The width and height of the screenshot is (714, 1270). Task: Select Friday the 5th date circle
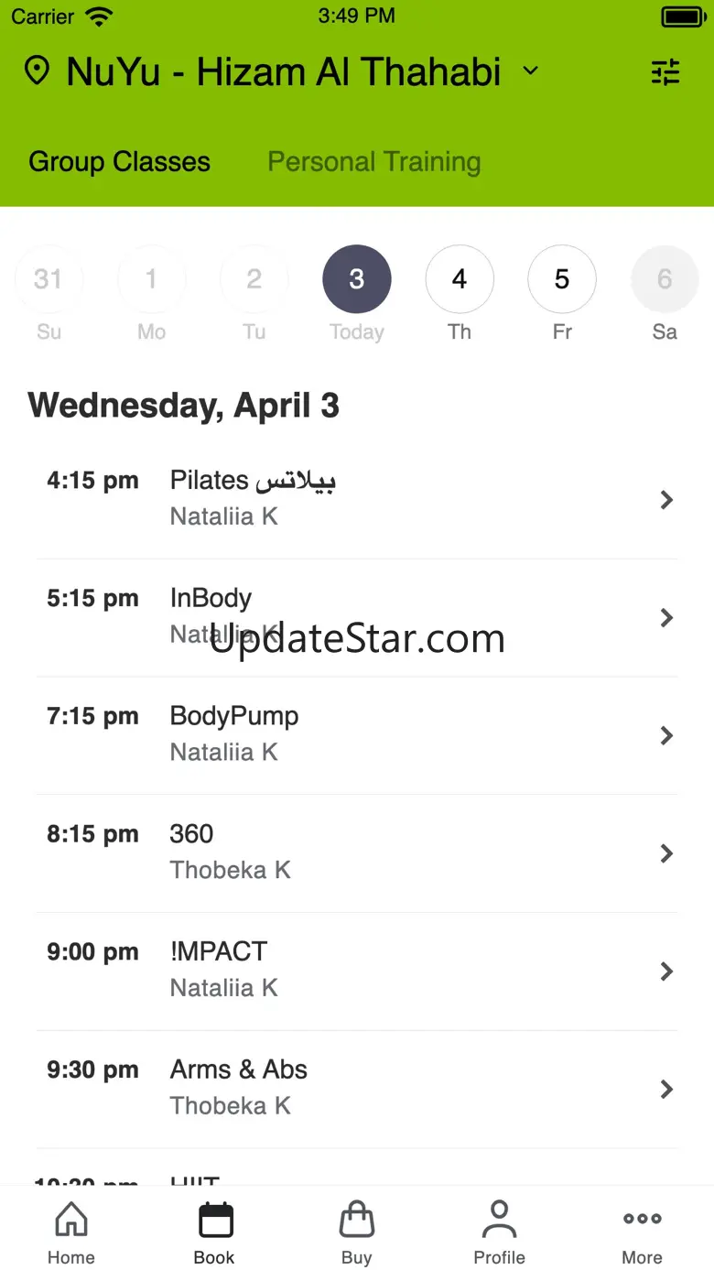(x=562, y=279)
